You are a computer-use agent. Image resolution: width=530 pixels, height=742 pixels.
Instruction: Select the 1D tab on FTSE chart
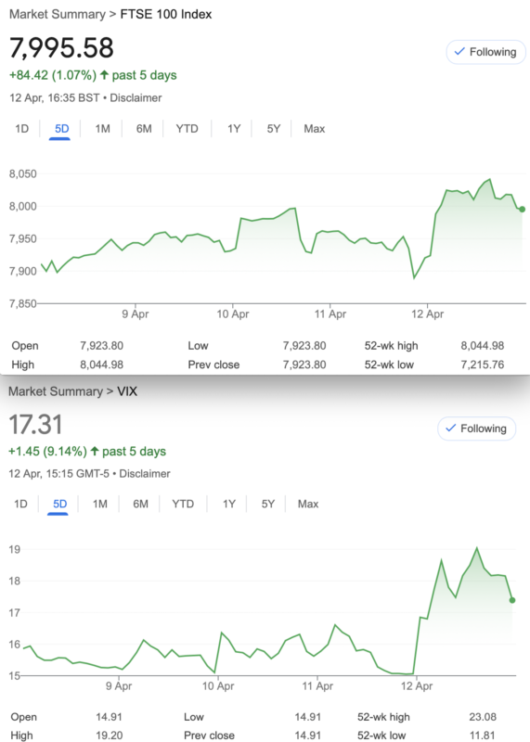pyautogui.click(x=21, y=129)
